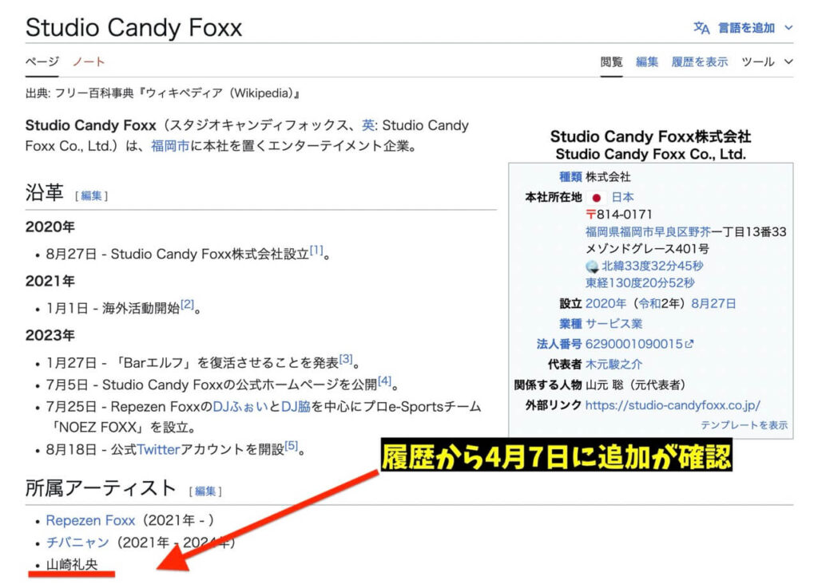Click the language translation icon
818x584 pixels.
pyautogui.click(x=701, y=28)
